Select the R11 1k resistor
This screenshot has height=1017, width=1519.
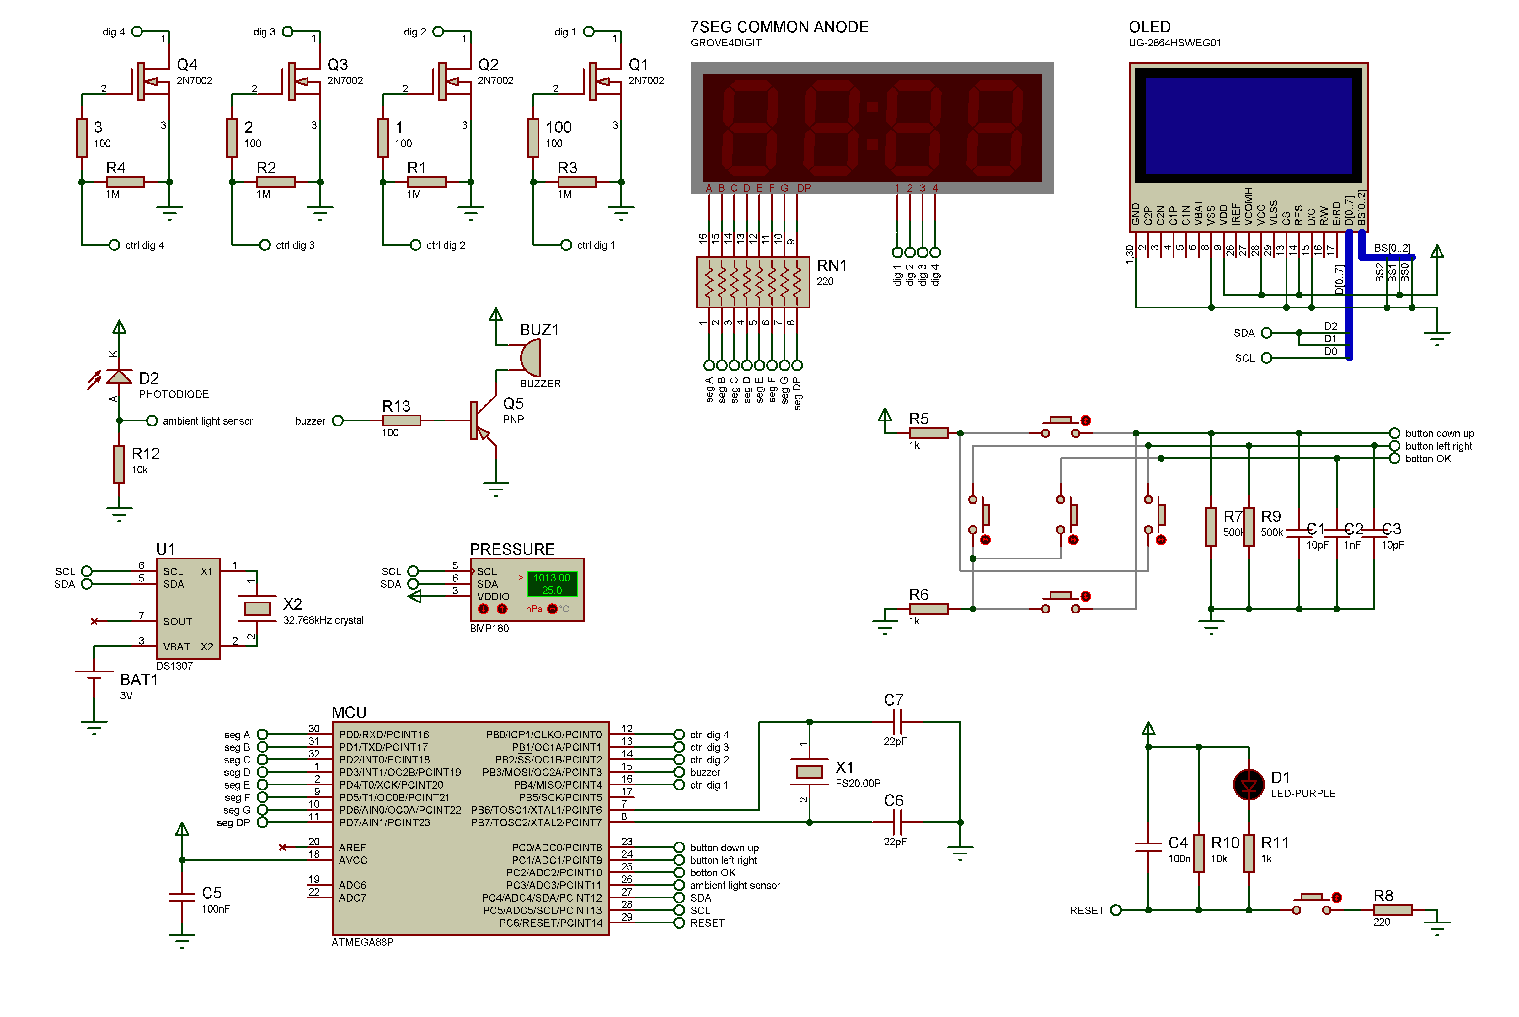point(1249,854)
